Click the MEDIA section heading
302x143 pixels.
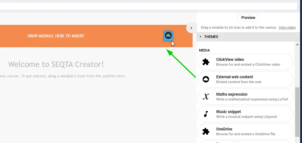(x=204, y=51)
